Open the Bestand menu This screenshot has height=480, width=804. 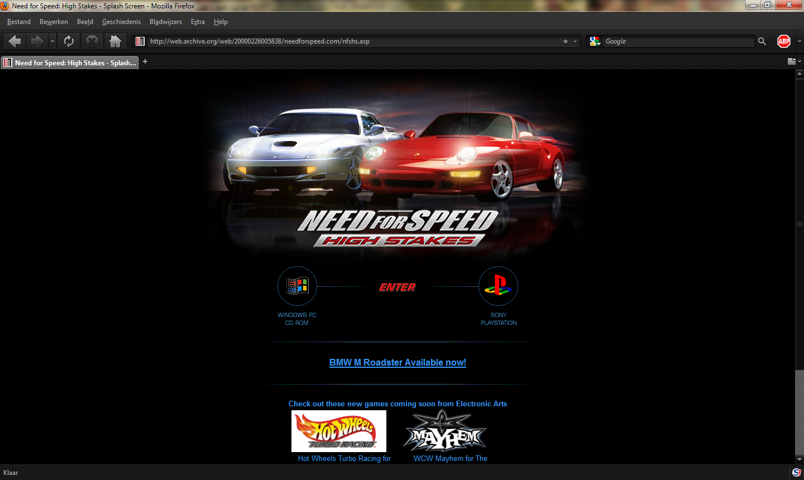pyautogui.click(x=19, y=22)
